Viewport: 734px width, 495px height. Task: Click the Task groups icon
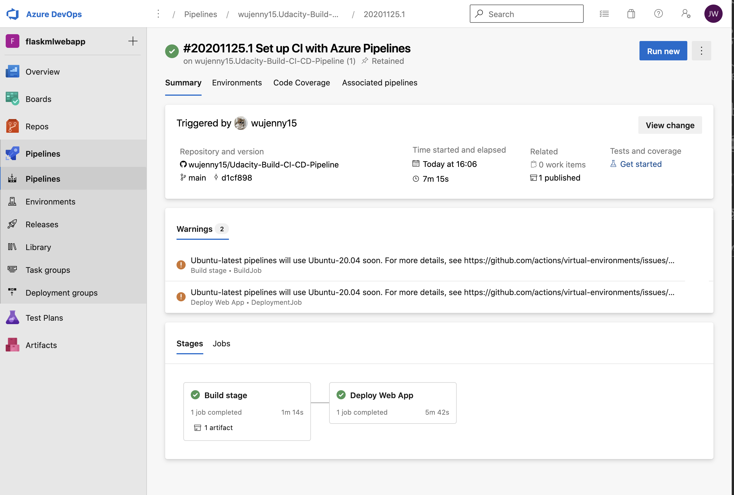click(x=12, y=270)
